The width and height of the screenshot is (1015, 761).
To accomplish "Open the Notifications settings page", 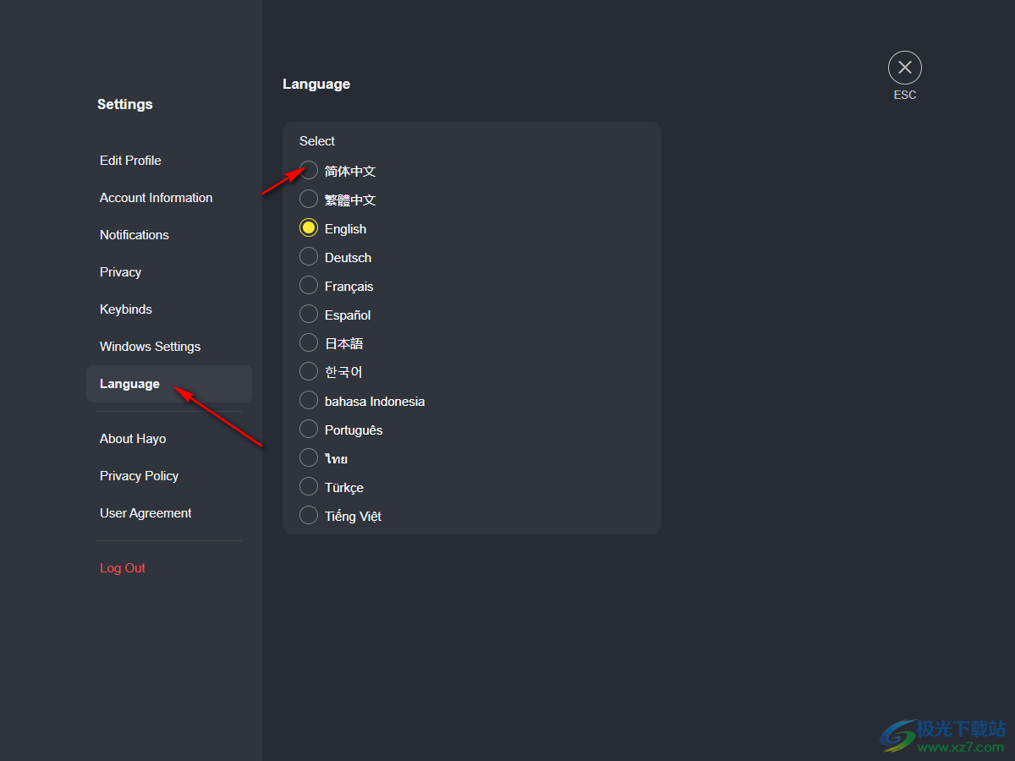I will point(134,235).
